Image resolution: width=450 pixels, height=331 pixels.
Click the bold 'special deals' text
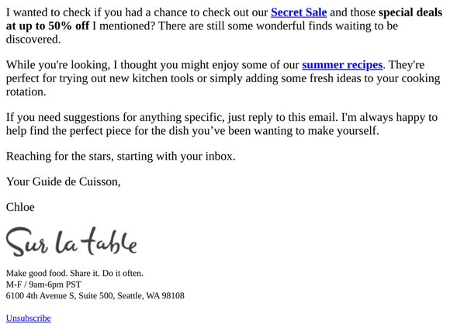tap(410, 12)
